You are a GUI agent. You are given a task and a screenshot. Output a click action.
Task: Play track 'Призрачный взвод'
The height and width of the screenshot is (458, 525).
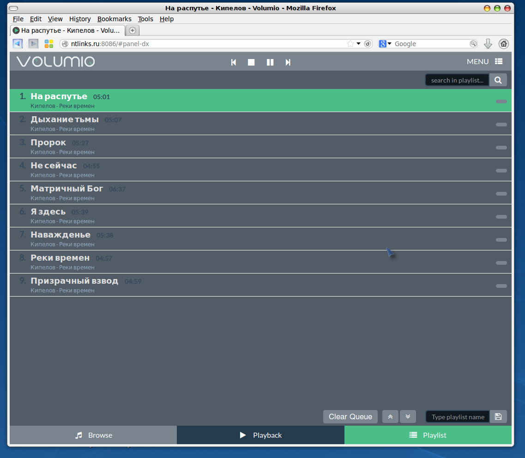coord(260,285)
